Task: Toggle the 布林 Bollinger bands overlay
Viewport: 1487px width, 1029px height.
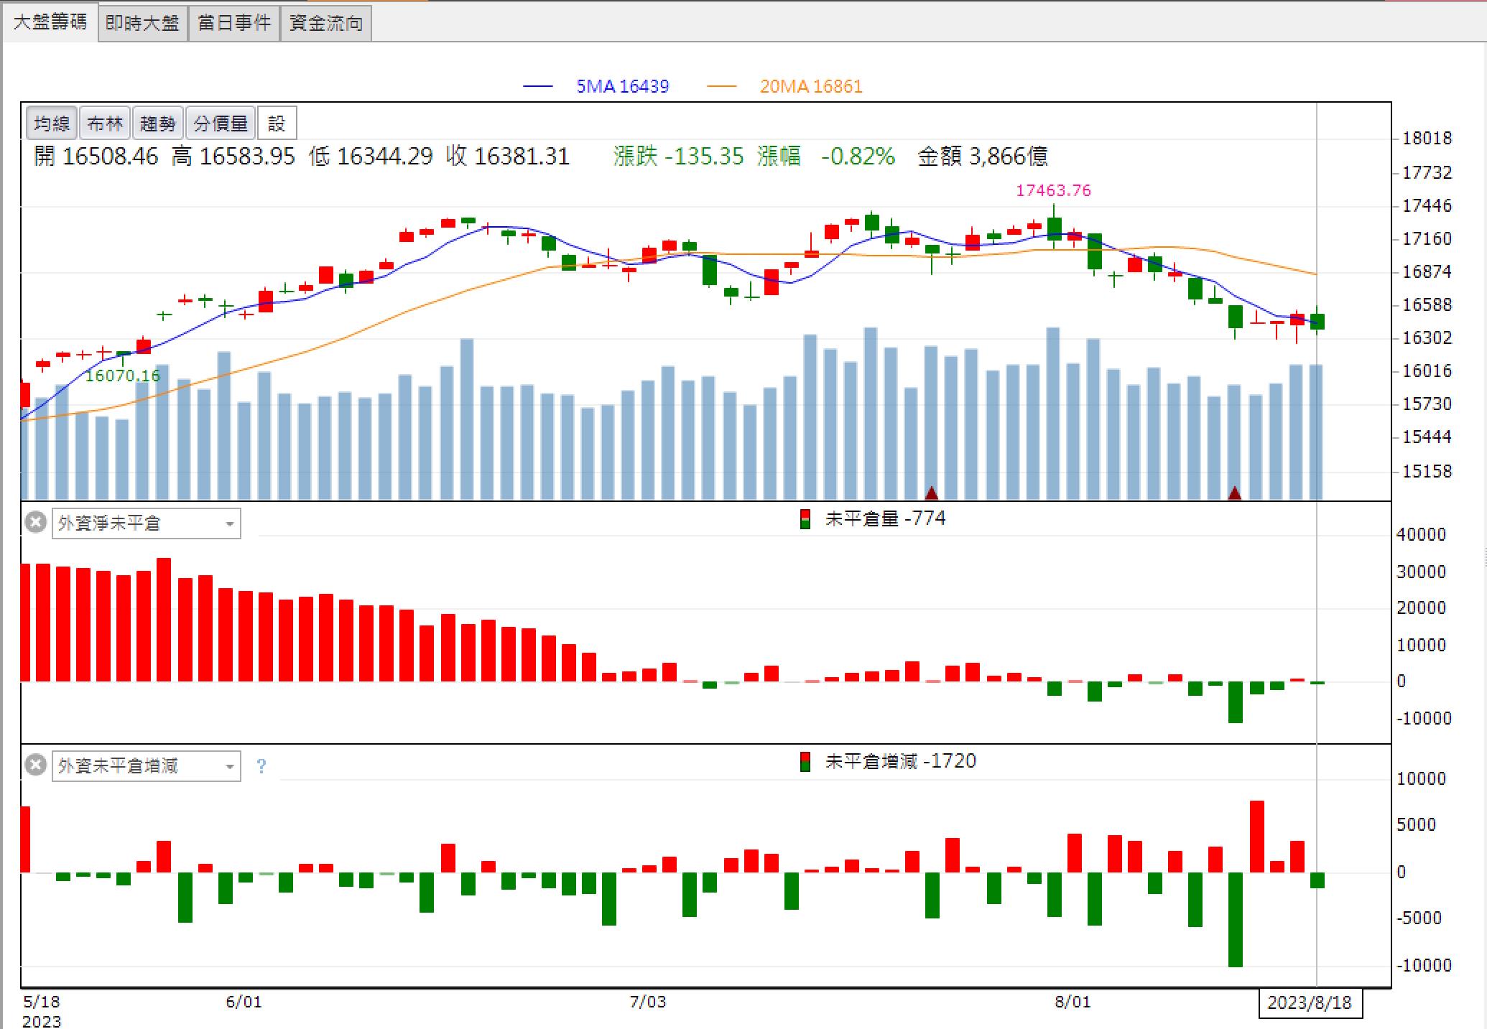Action: 105,124
